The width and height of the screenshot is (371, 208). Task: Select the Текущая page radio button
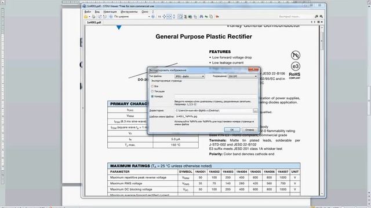[152, 91]
